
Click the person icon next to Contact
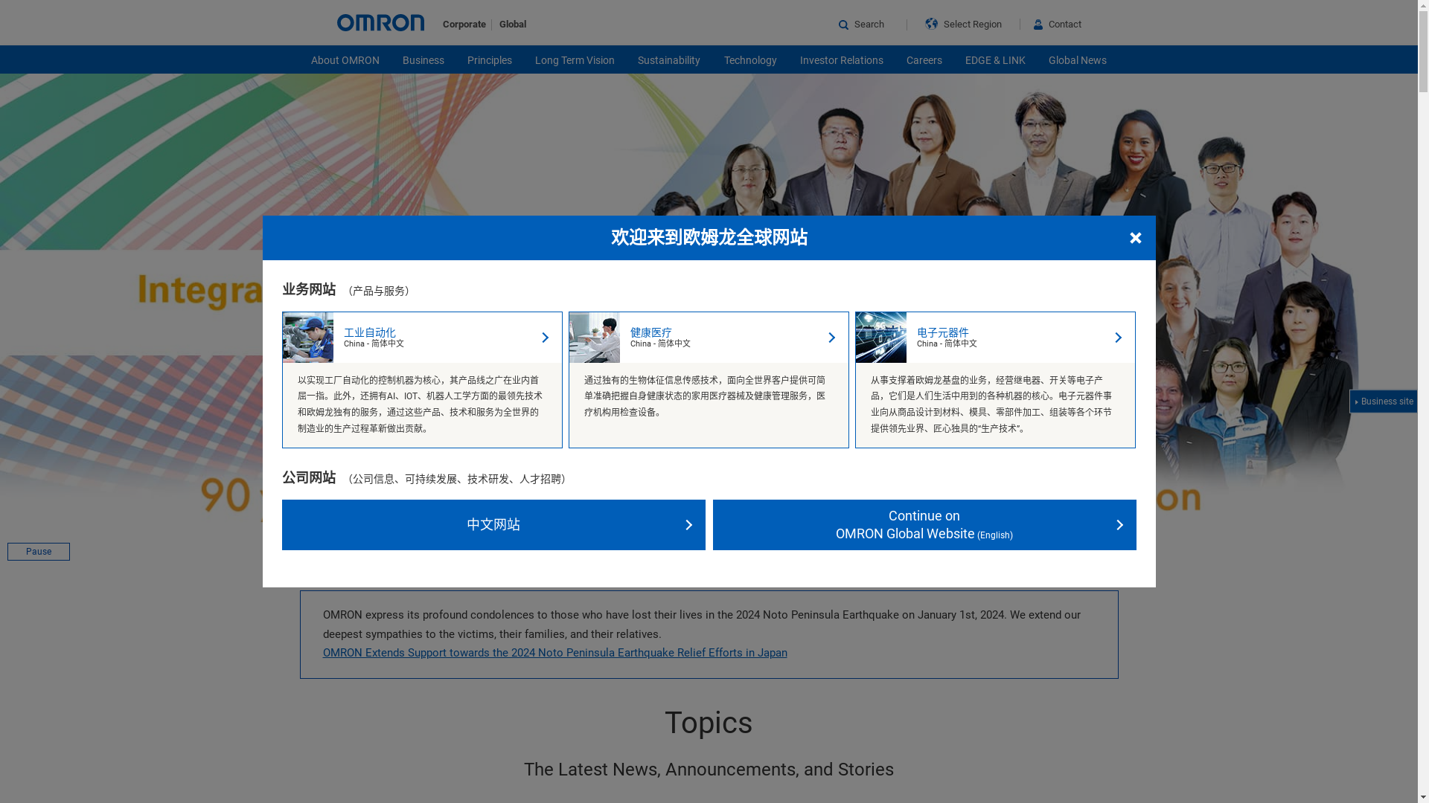pyautogui.click(x=1038, y=25)
